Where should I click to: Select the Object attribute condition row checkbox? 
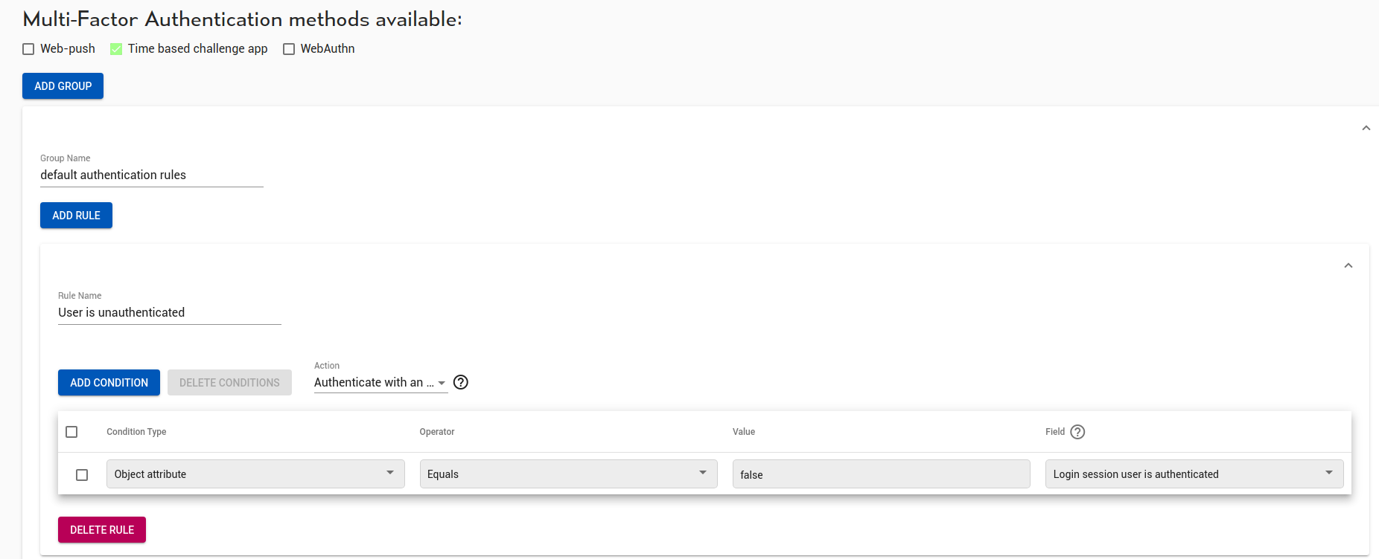coord(82,475)
